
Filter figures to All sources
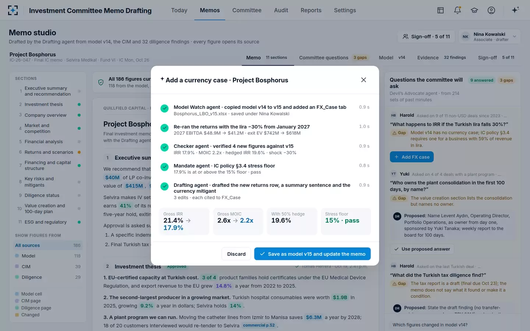pyautogui.click(x=48, y=245)
